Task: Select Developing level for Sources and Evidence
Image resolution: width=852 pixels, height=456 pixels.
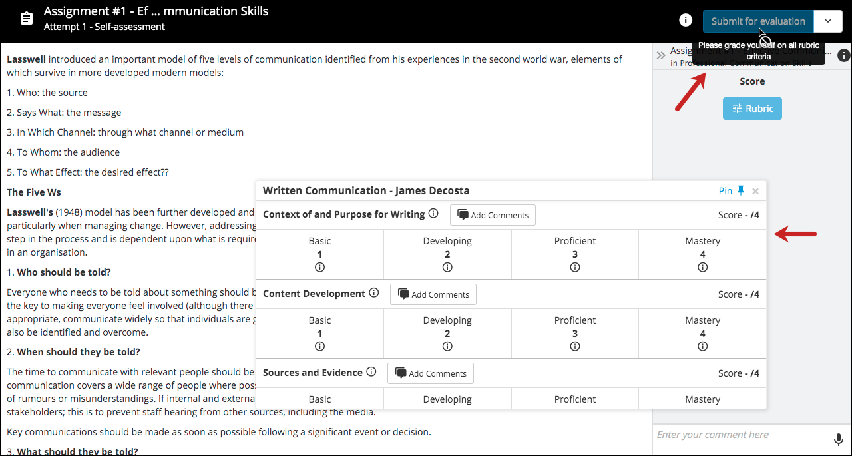Action: click(x=447, y=399)
